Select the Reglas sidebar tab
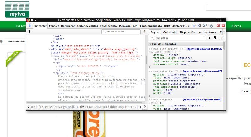The width and height of the screenshot is (251, 137). pyautogui.click(x=155, y=32)
